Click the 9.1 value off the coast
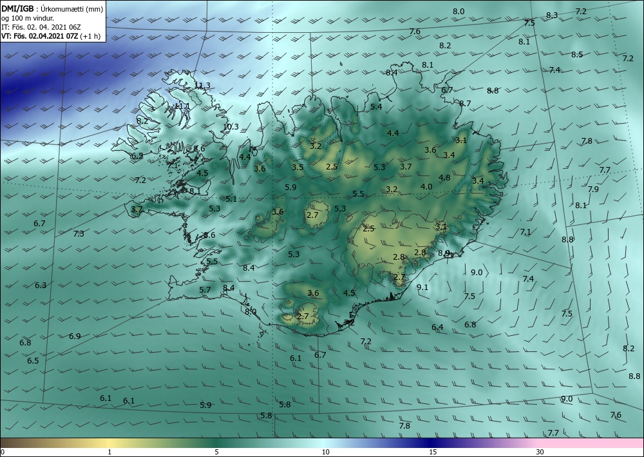The image size is (644, 457). point(422,287)
